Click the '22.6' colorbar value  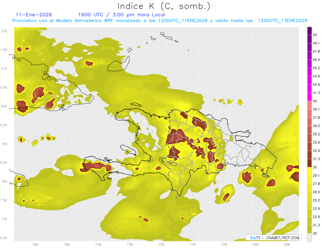pyautogui.click(x=316, y=217)
